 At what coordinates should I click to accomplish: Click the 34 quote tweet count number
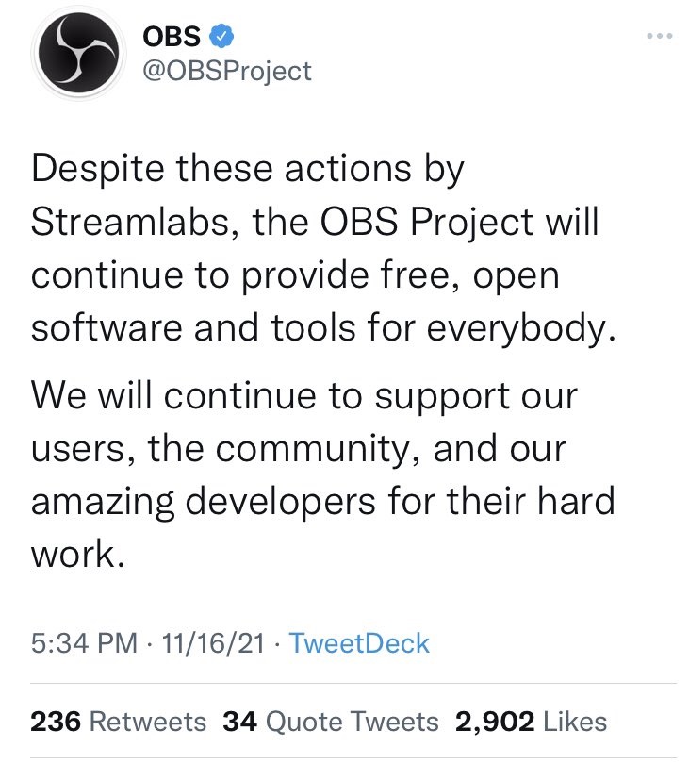point(240,722)
